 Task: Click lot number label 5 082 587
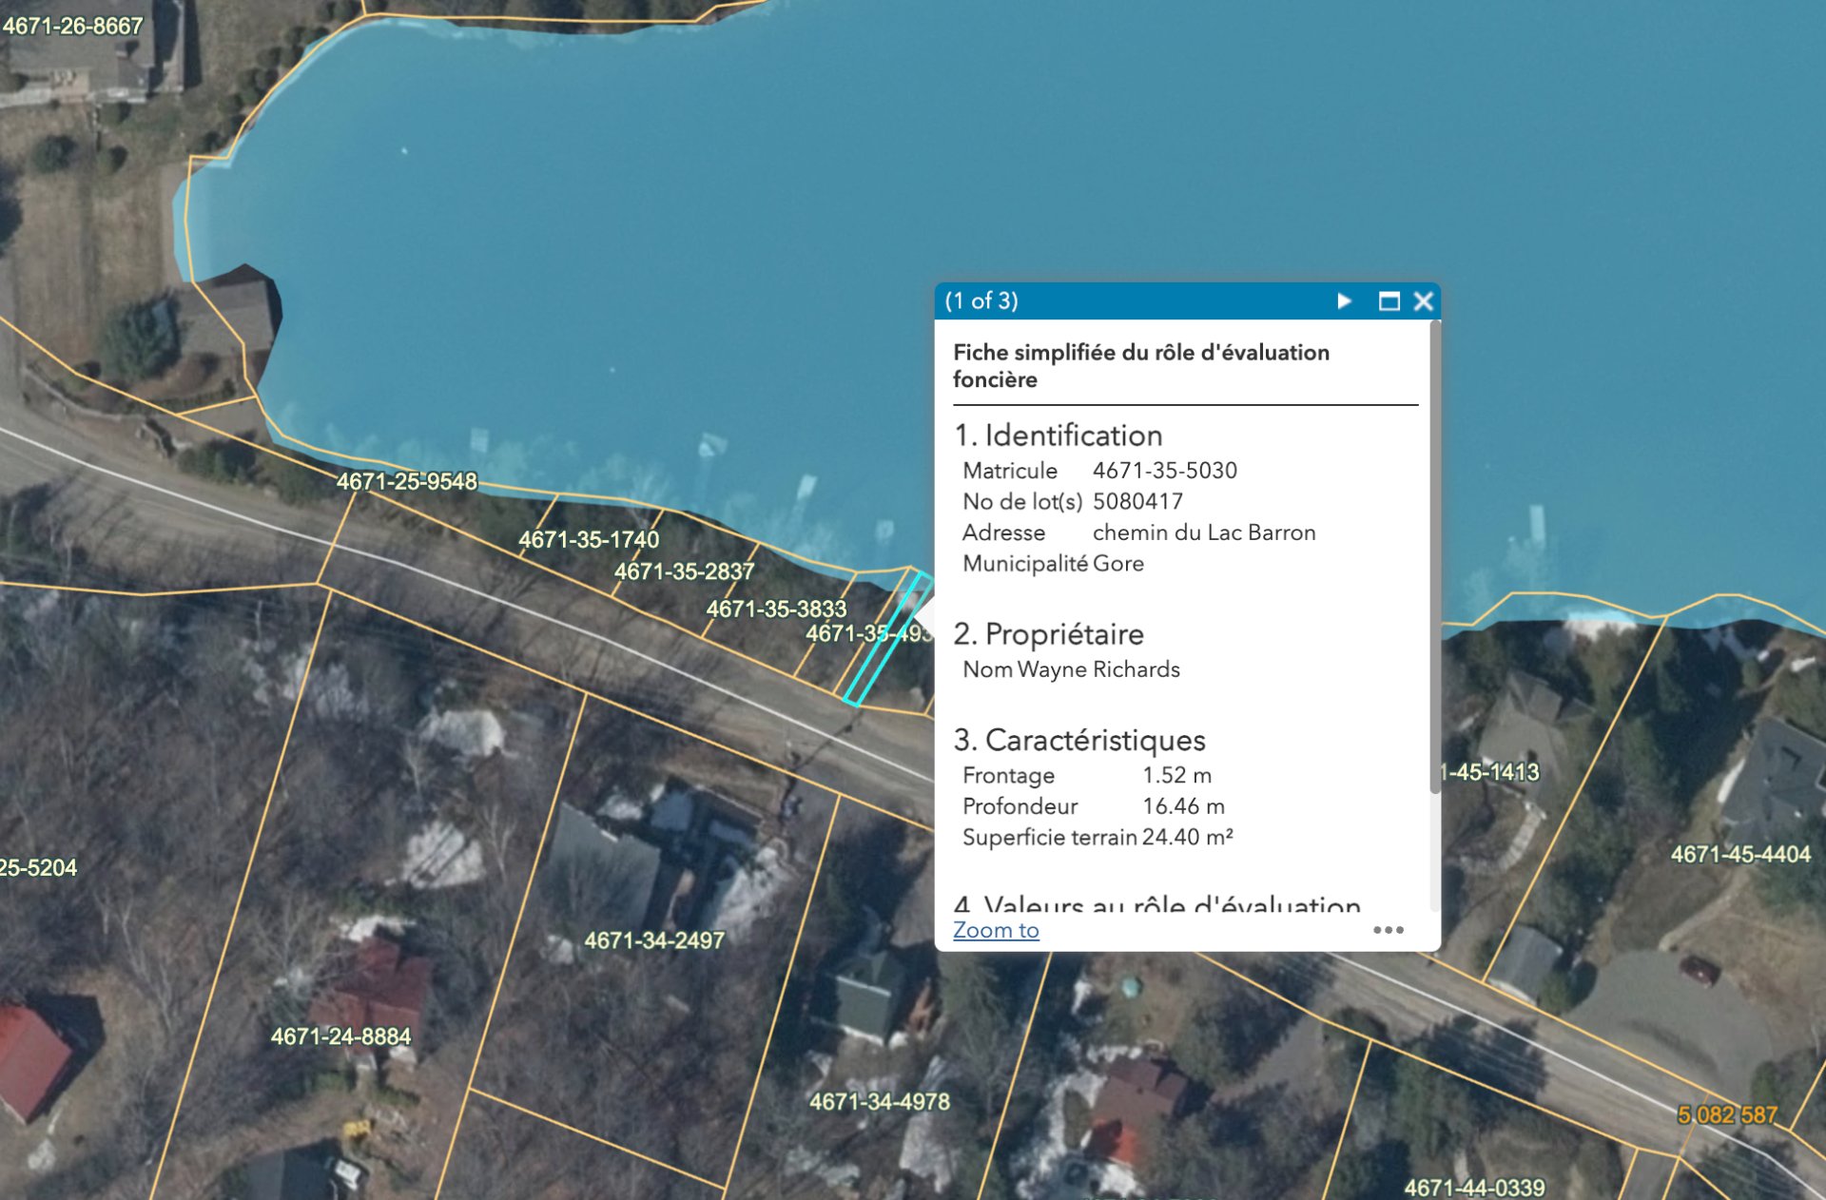click(1726, 1114)
